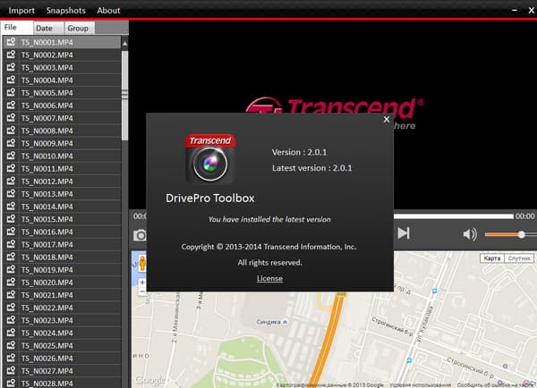Open the Snapshots menu
This screenshot has height=388, width=537.
[x=65, y=11]
